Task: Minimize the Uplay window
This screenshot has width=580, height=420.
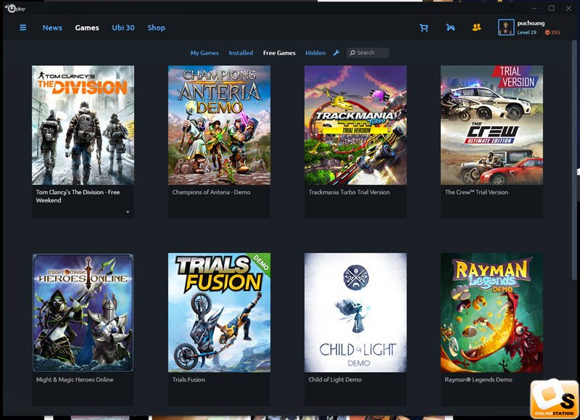Action: (534, 9)
